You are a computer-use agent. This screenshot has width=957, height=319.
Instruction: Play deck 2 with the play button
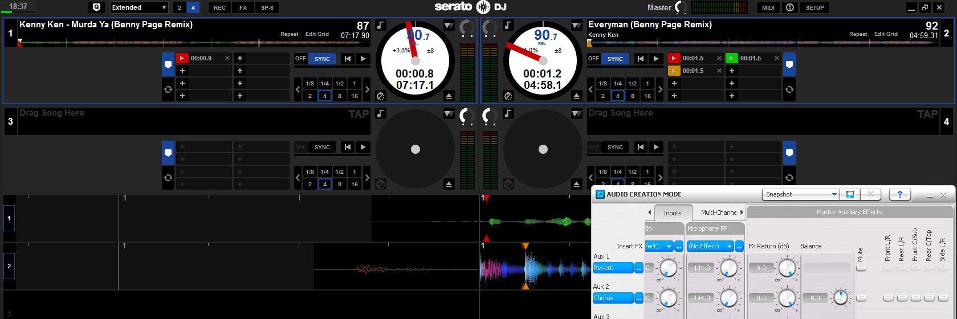pos(656,59)
